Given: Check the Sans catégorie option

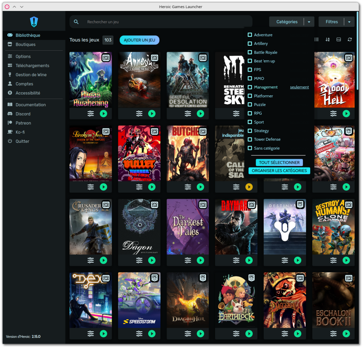Looking at the screenshot, I should coord(250,148).
